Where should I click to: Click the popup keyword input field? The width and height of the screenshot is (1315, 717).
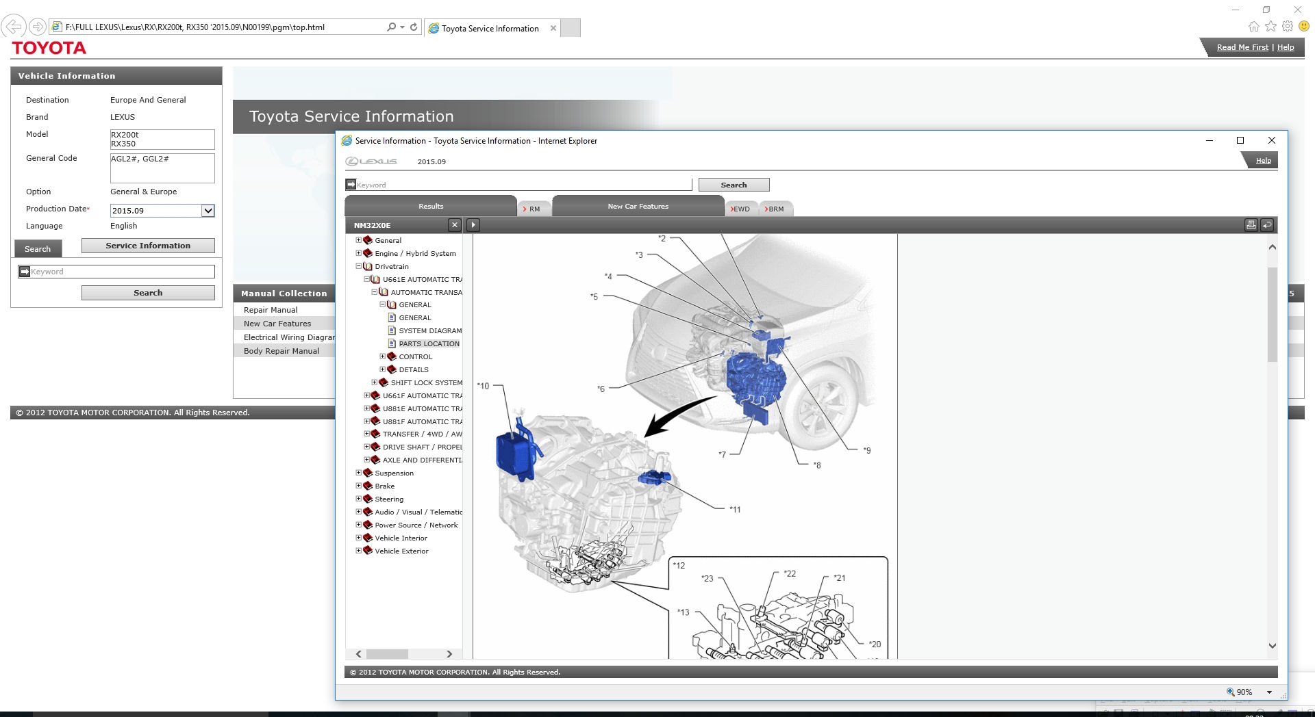point(524,185)
